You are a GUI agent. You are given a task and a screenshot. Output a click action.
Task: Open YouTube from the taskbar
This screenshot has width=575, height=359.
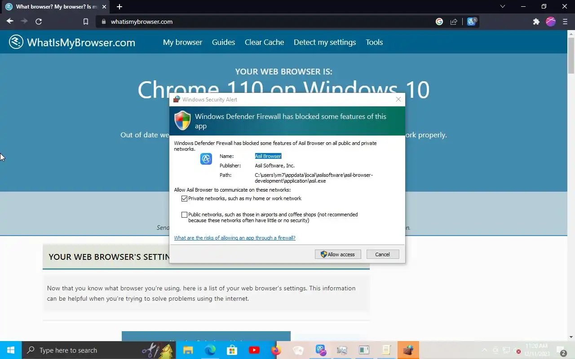point(254,350)
